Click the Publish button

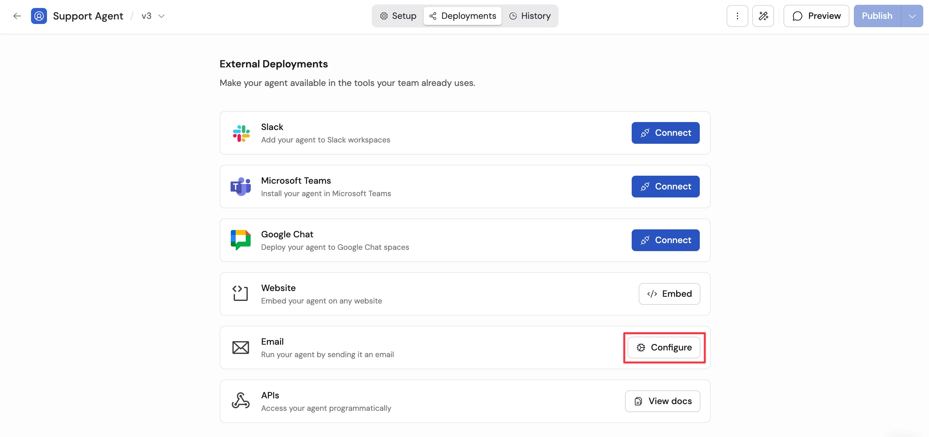click(877, 16)
